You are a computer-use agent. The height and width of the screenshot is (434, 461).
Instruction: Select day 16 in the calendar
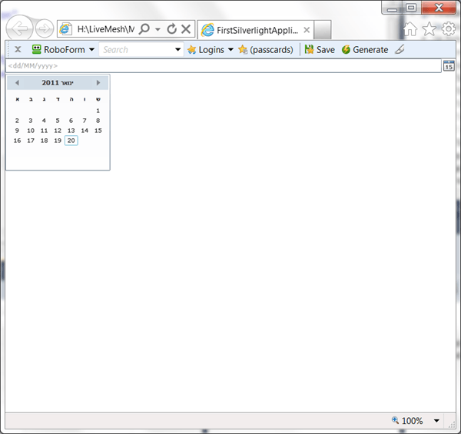(x=17, y=141)
